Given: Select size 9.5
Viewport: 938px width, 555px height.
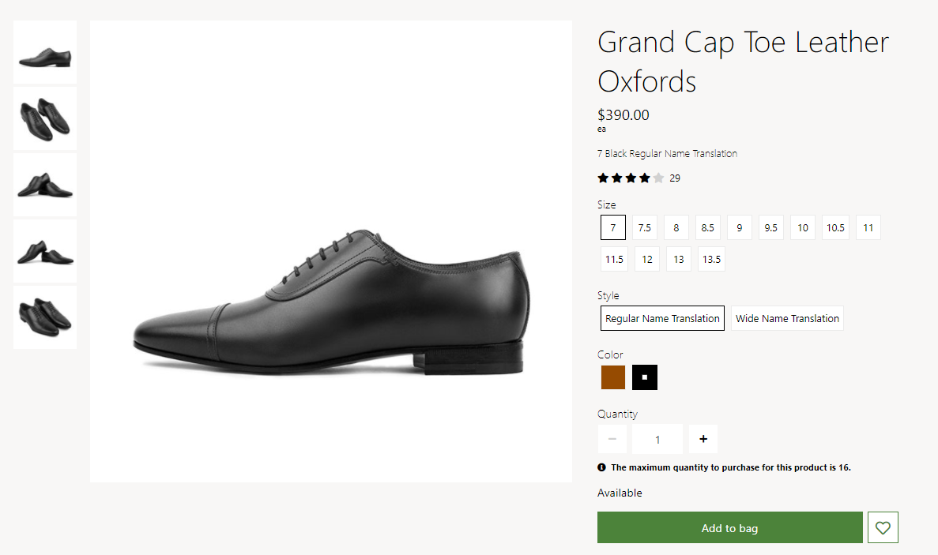Looking at the screenshot, I should coord(770,227).
